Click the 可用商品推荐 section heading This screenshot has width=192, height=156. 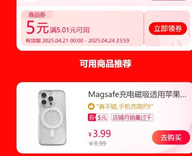pos(106,64)
